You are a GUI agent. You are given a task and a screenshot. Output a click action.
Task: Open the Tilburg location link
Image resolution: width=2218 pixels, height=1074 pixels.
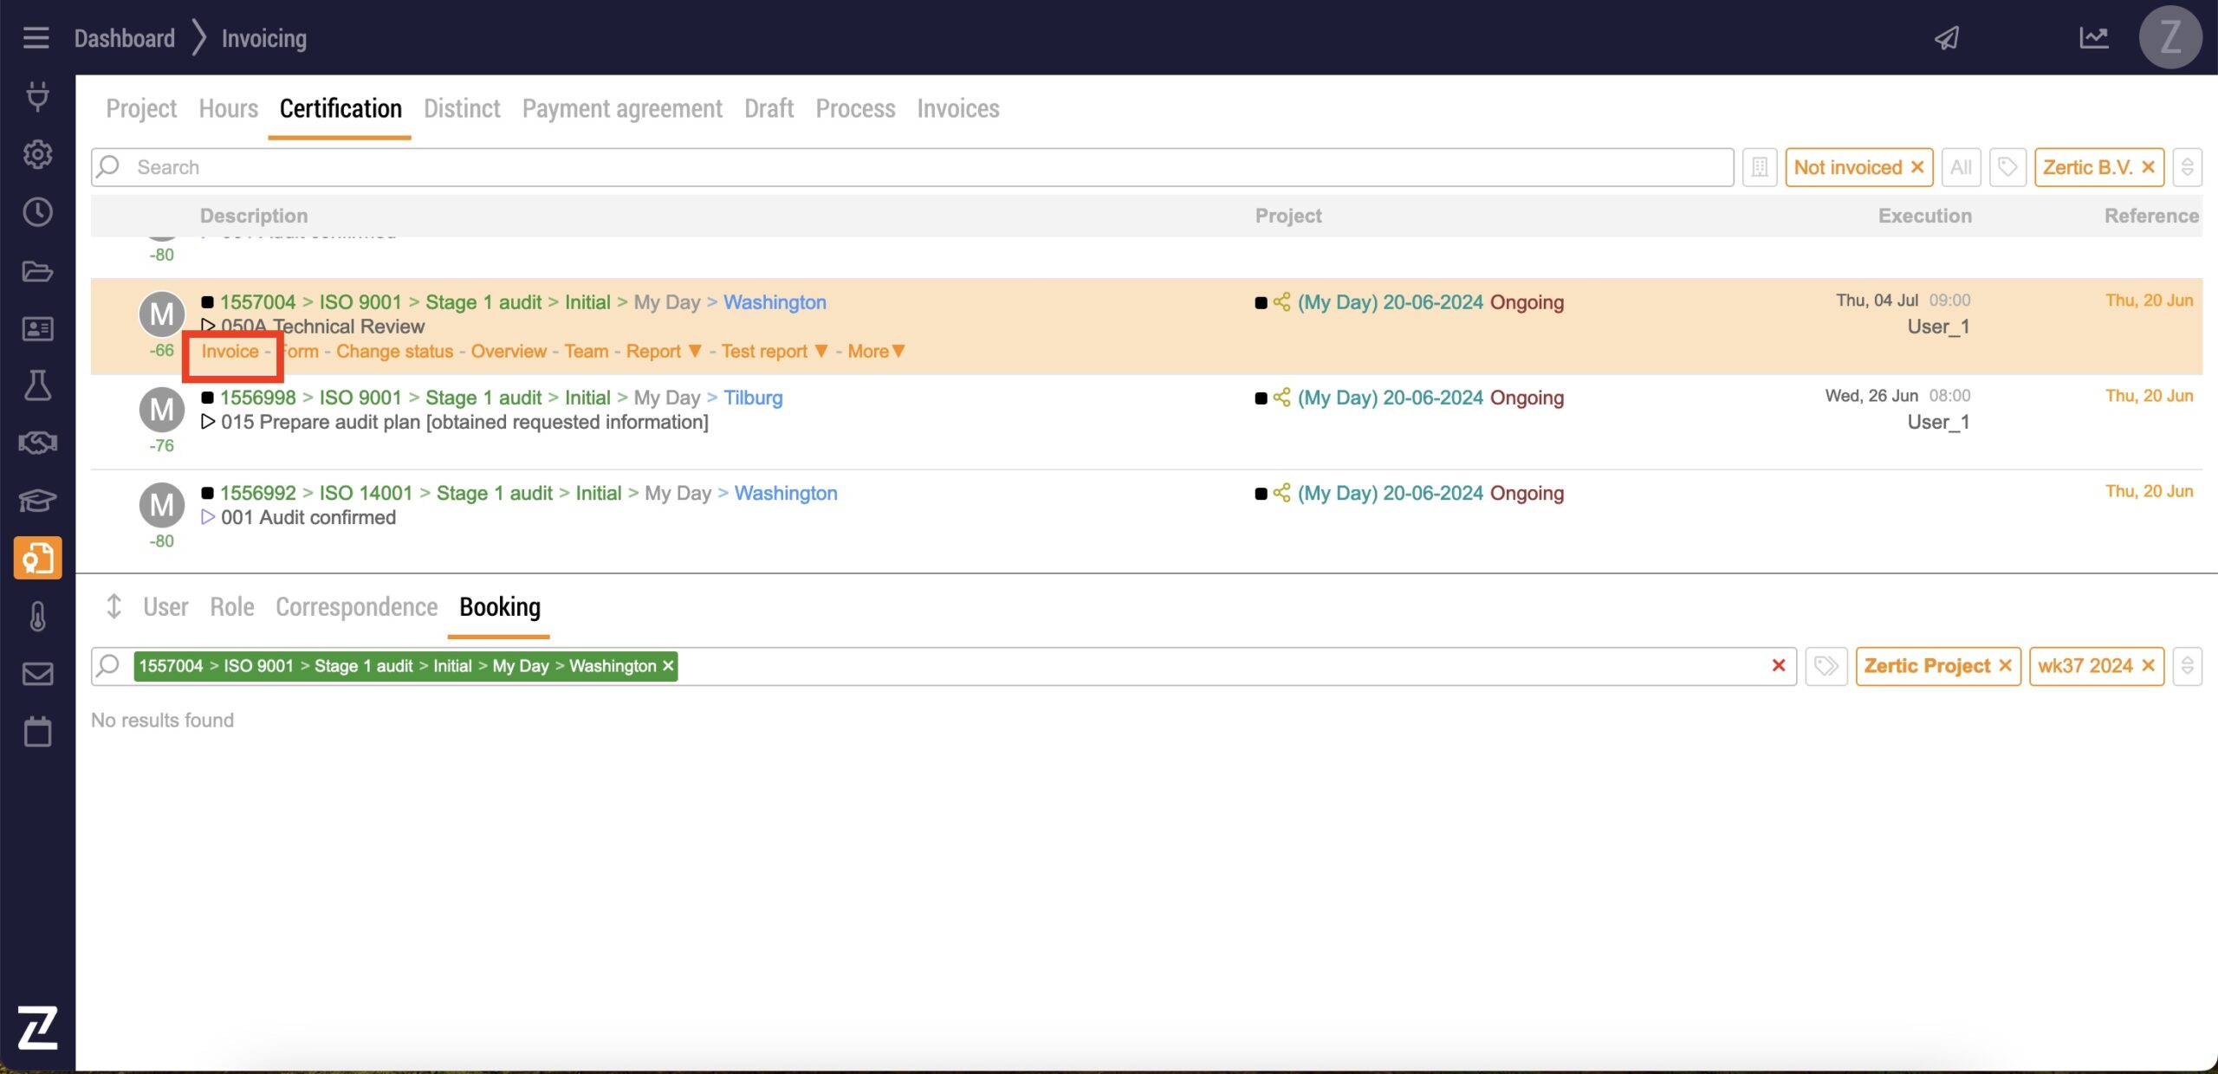coord(753,398)
